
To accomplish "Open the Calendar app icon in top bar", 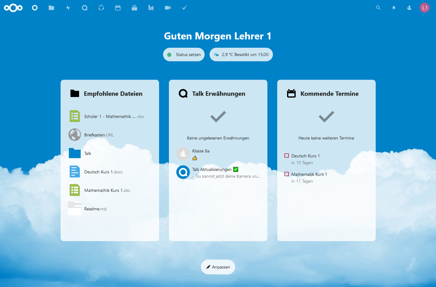I will 118,8.
